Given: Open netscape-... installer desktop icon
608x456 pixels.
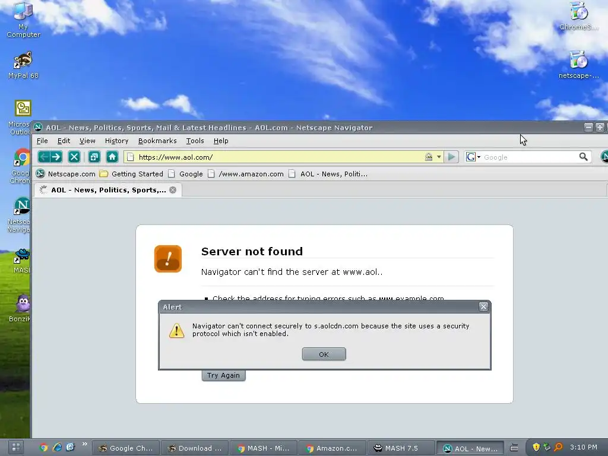Looking at the screenshot, I should pyautogui.click(x=578, y=65).
